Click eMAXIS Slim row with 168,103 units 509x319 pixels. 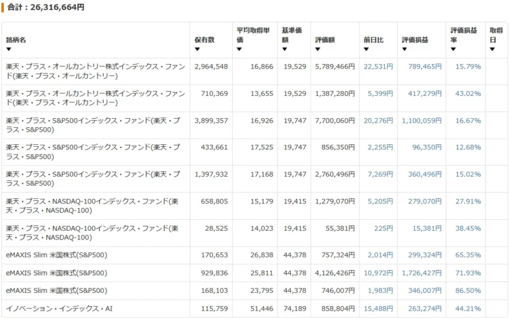click(254, 290)
